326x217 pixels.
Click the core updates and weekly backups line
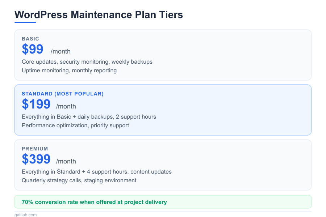(87, 62)
